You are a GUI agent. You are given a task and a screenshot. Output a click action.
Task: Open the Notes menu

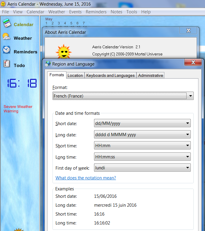116,12
